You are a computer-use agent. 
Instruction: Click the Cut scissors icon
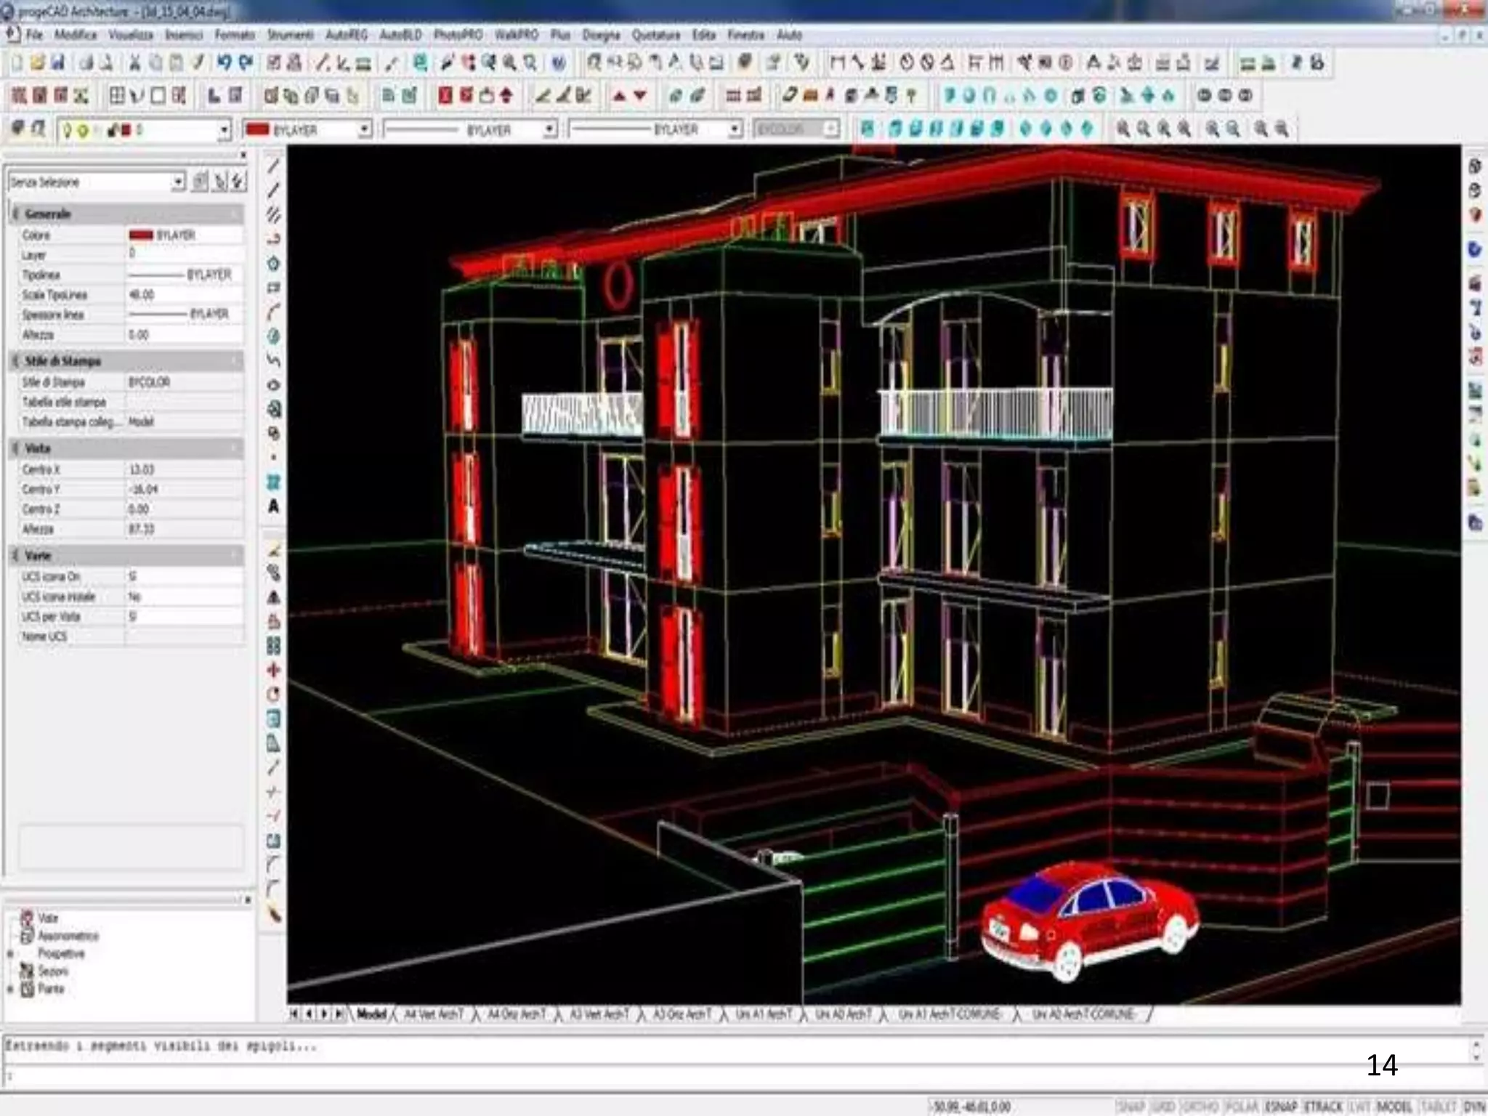tap(134, 63)
